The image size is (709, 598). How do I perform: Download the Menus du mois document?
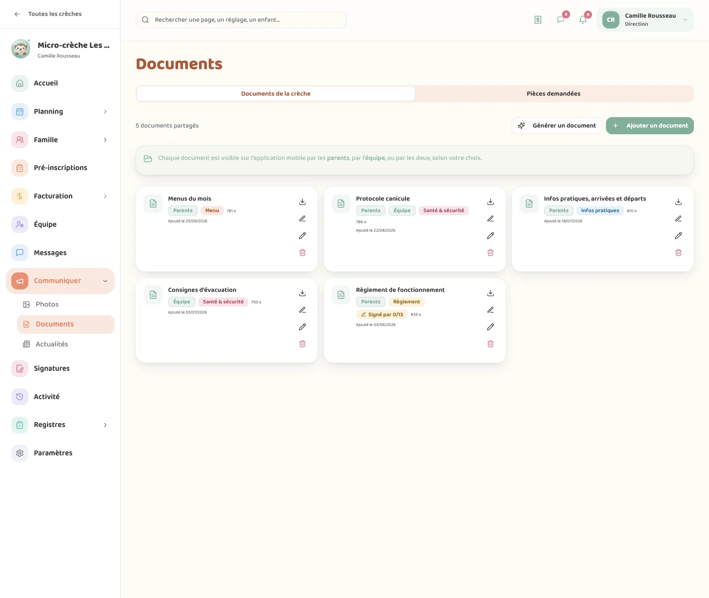[x=302, y=202]
